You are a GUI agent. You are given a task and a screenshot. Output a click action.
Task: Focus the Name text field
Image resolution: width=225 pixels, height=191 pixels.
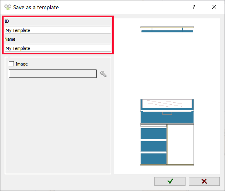58,48
